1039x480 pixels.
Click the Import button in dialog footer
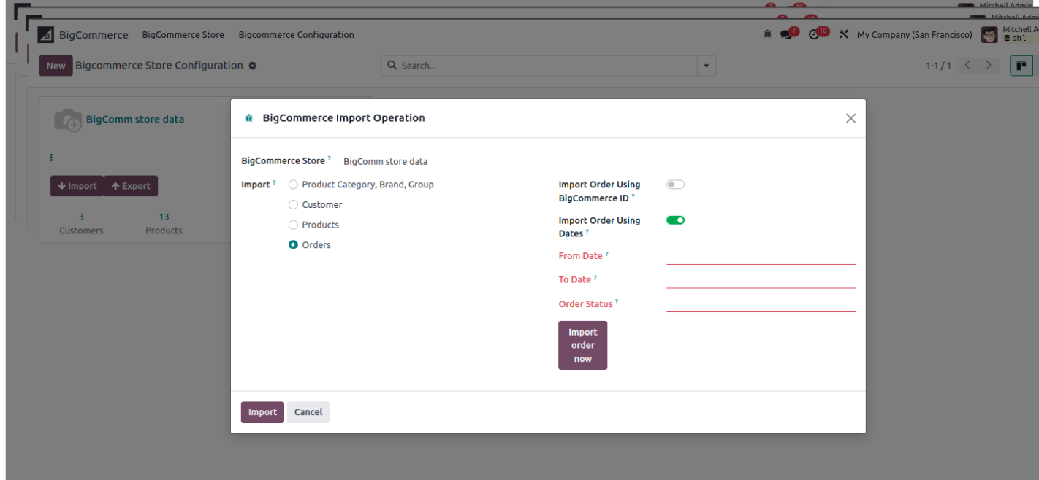click(262, 412)
